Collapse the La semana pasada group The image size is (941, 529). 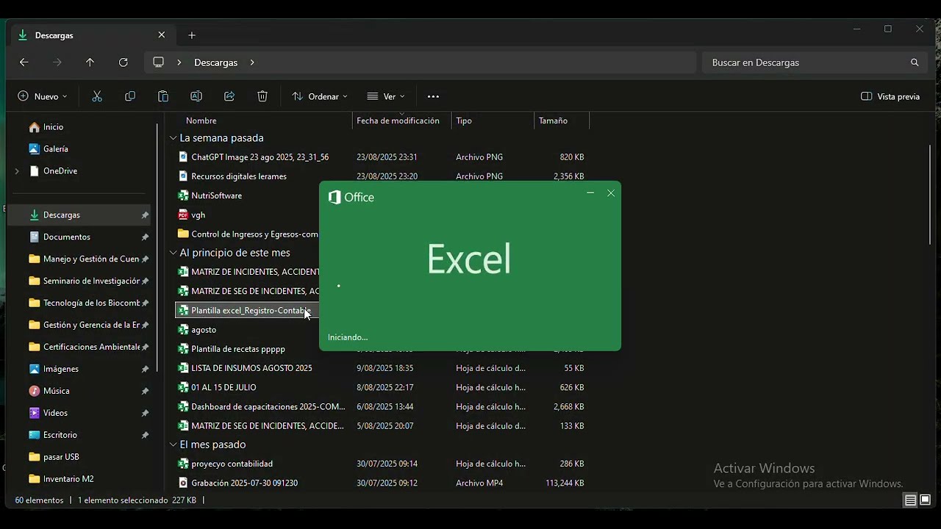click(173, 137)
